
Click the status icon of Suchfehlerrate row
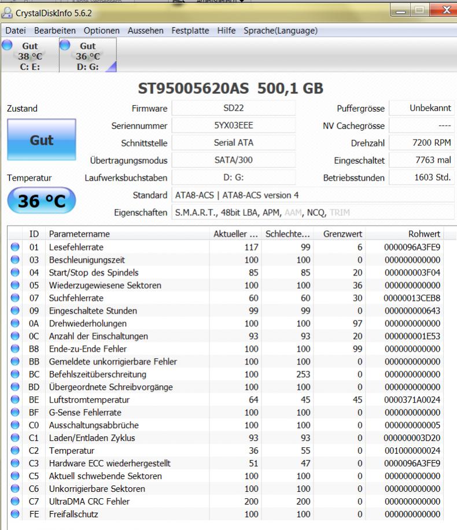[x=15, y=298]
